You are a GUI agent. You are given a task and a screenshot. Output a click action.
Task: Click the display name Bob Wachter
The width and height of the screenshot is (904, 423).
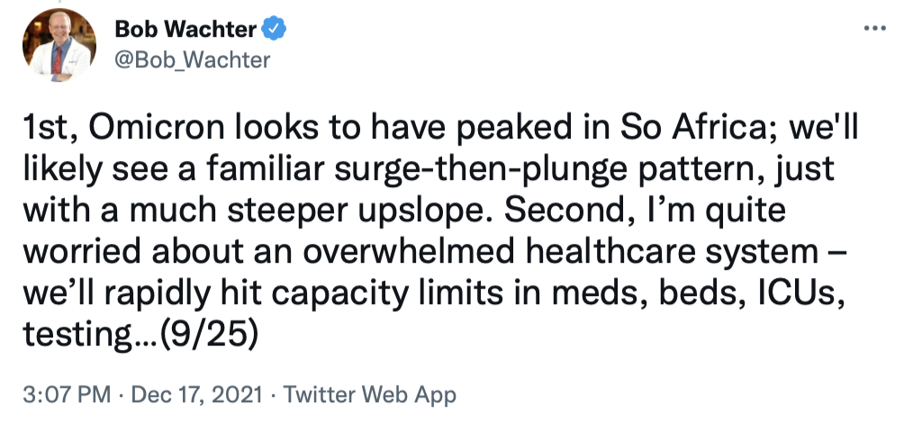click(x=185, y=30)
